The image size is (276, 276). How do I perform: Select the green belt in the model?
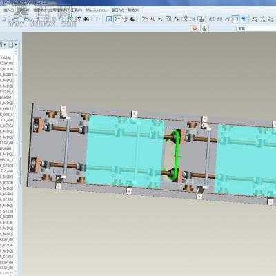176,155
